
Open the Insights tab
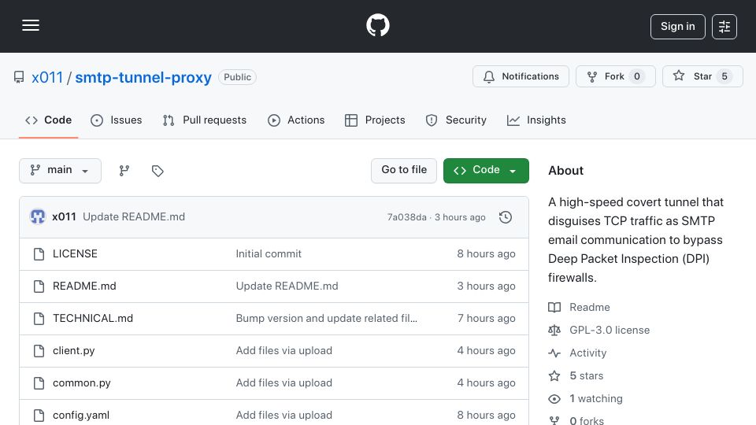[536, 120]
